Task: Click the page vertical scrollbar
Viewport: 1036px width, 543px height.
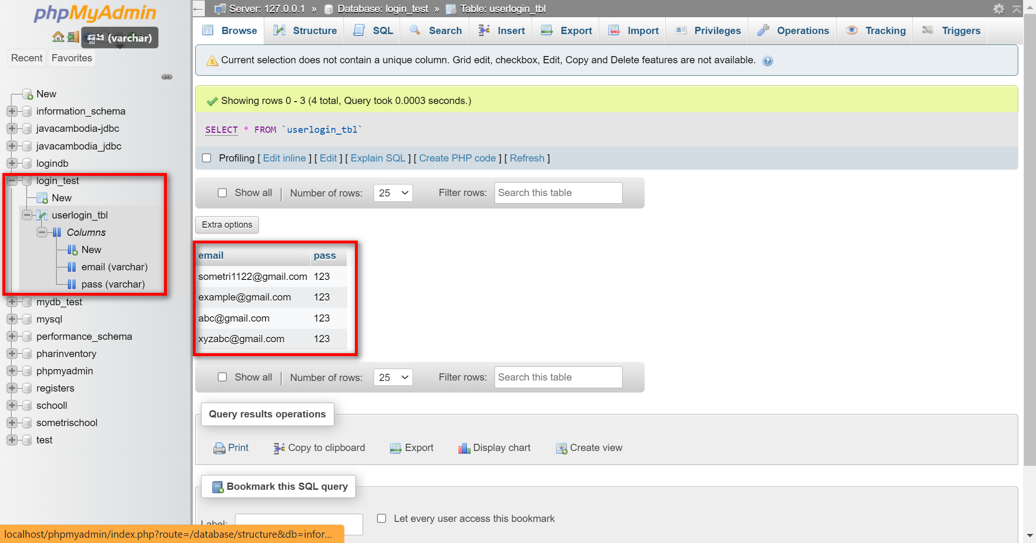Action: click(1029, 240)
